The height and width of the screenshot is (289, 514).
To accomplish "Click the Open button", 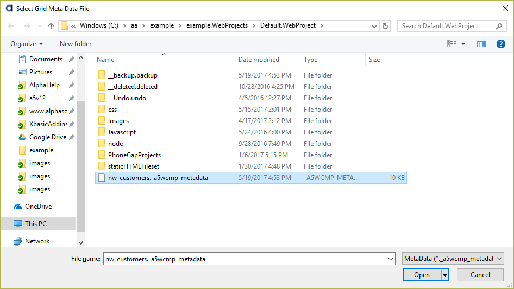I will (422, 275).
